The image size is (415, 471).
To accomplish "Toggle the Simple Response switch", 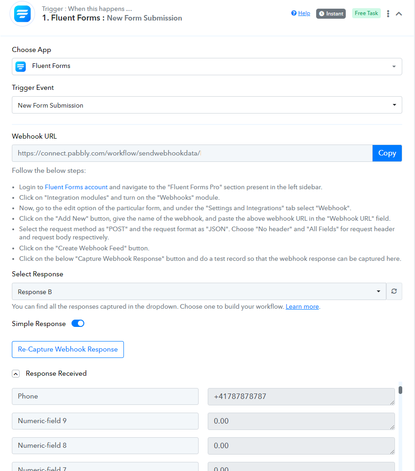I will click(x=78, y=324).
